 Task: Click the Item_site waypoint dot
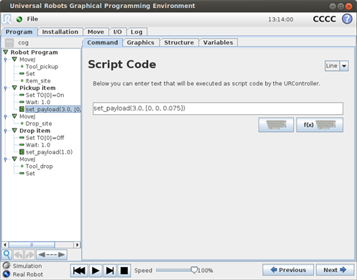point(22,80)
